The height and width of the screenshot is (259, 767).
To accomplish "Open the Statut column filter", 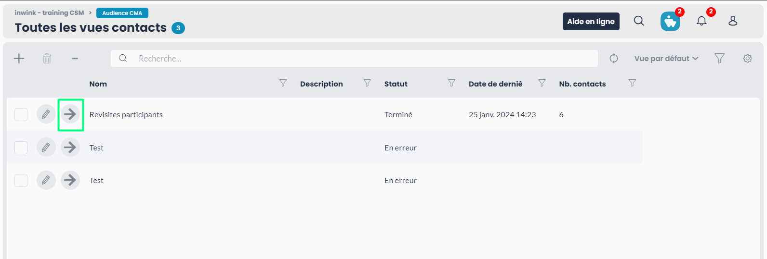I will click(451, 83).
